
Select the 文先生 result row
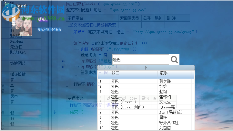146,102
